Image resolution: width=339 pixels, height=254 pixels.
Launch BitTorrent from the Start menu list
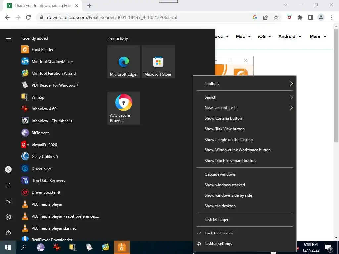point(61,133)
